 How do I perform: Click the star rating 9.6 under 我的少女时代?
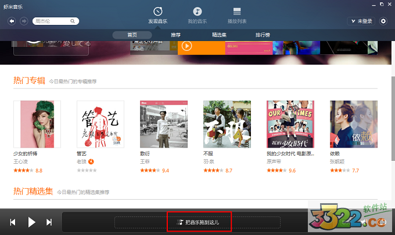(281, 171)
